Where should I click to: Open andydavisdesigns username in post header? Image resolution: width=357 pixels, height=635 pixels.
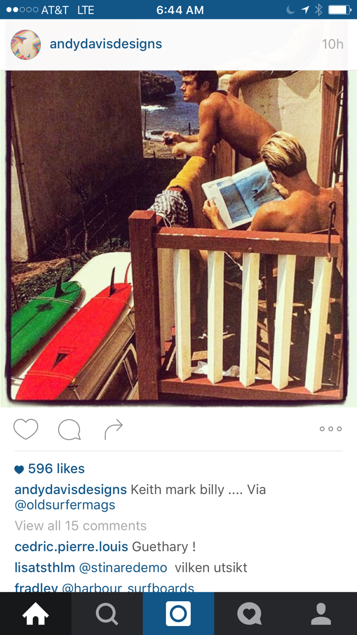coord(106,44)
